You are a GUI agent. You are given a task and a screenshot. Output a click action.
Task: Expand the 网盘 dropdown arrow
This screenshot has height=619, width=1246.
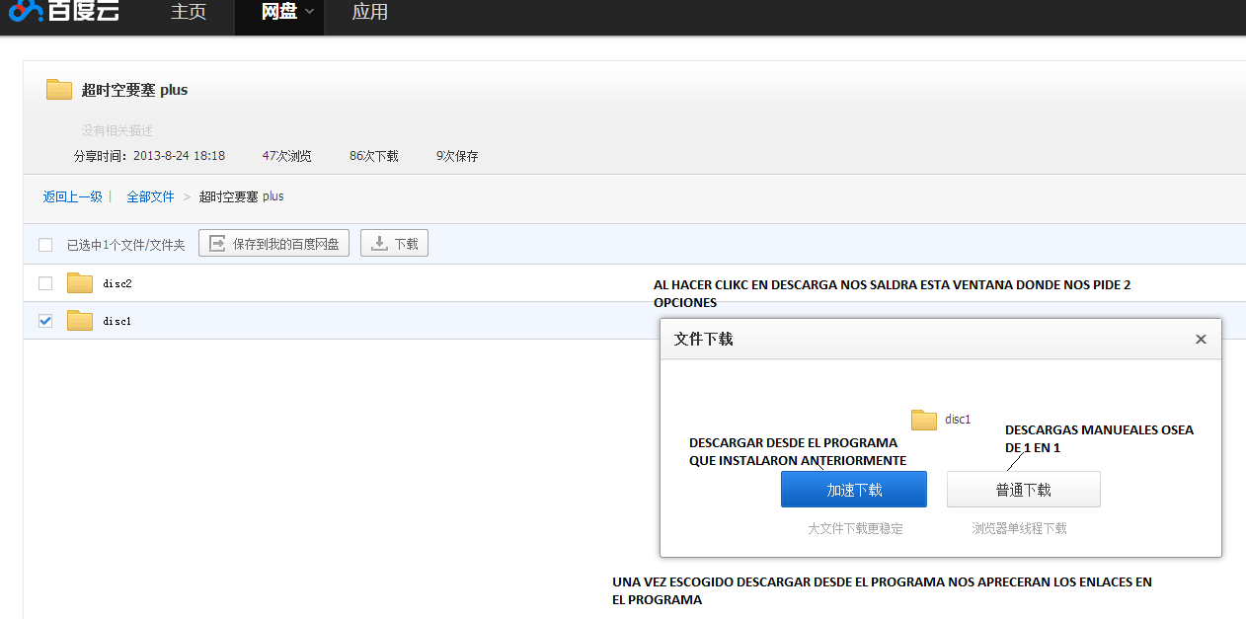point(309,12)
